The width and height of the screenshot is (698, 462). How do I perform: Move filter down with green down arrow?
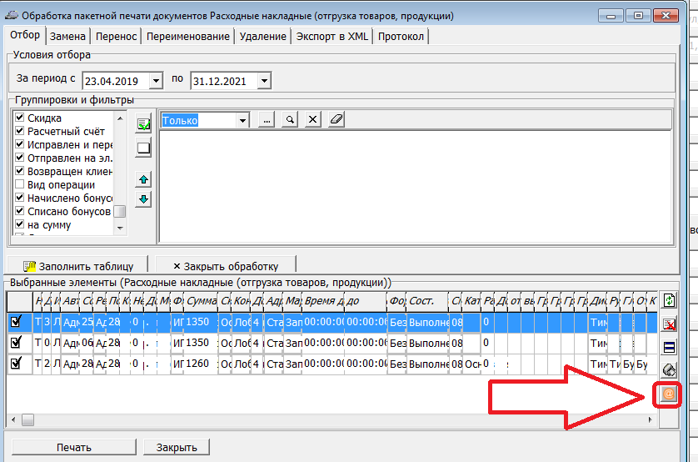143,198
